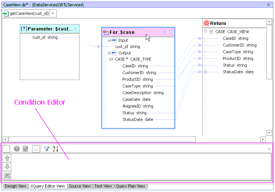Select CaseType string in For node

[138, 86]
